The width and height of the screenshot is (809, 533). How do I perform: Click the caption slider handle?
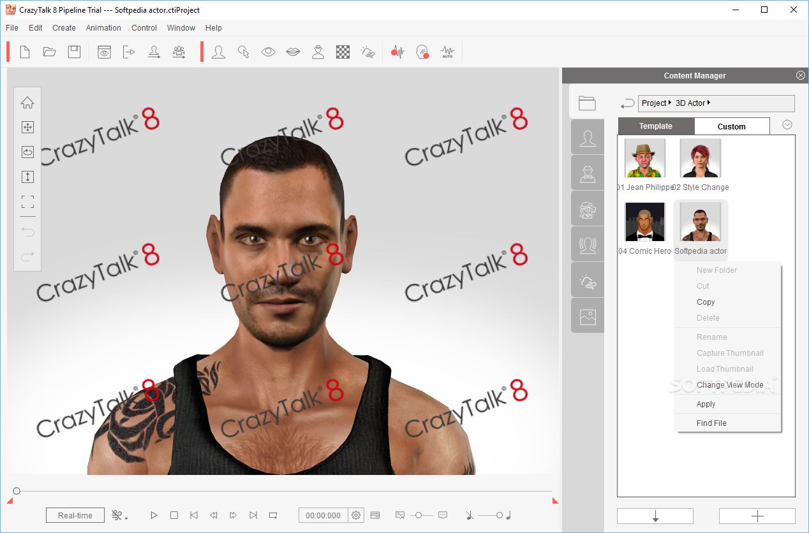[x=419, y=515]
